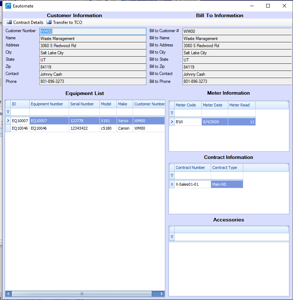Select the 8/4/2009 meter date cell
293x300 pixels.
[215, 122]
